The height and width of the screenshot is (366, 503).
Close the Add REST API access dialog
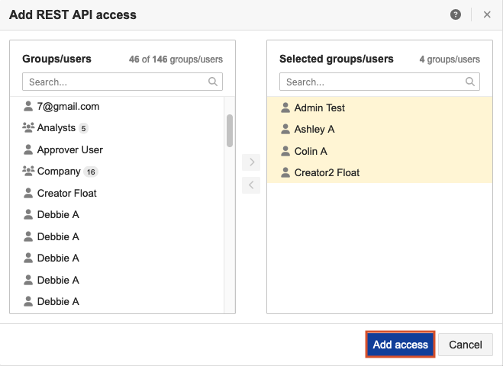pos(487,14)
